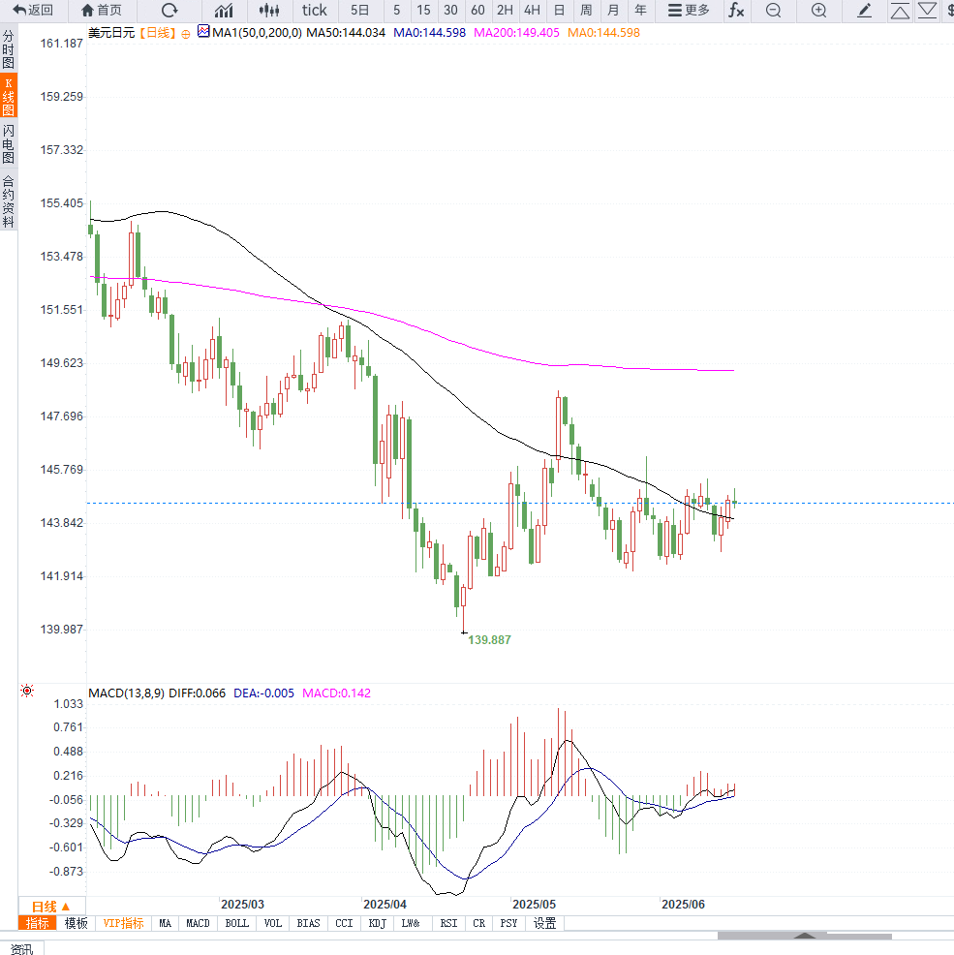The image size is (954, 955).
Task: Select the pencil drawing tool
Action: 865,11
